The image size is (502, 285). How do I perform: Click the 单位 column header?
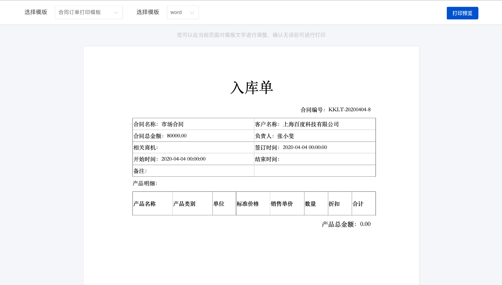tap(224, 204)
